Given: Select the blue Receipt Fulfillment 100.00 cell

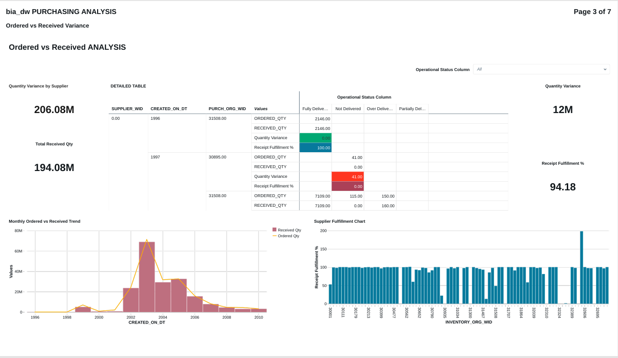Looking at the screenshot, I should (x=316, y=148).
